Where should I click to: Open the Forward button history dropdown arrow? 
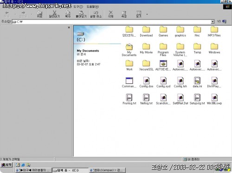coord(32,14)
